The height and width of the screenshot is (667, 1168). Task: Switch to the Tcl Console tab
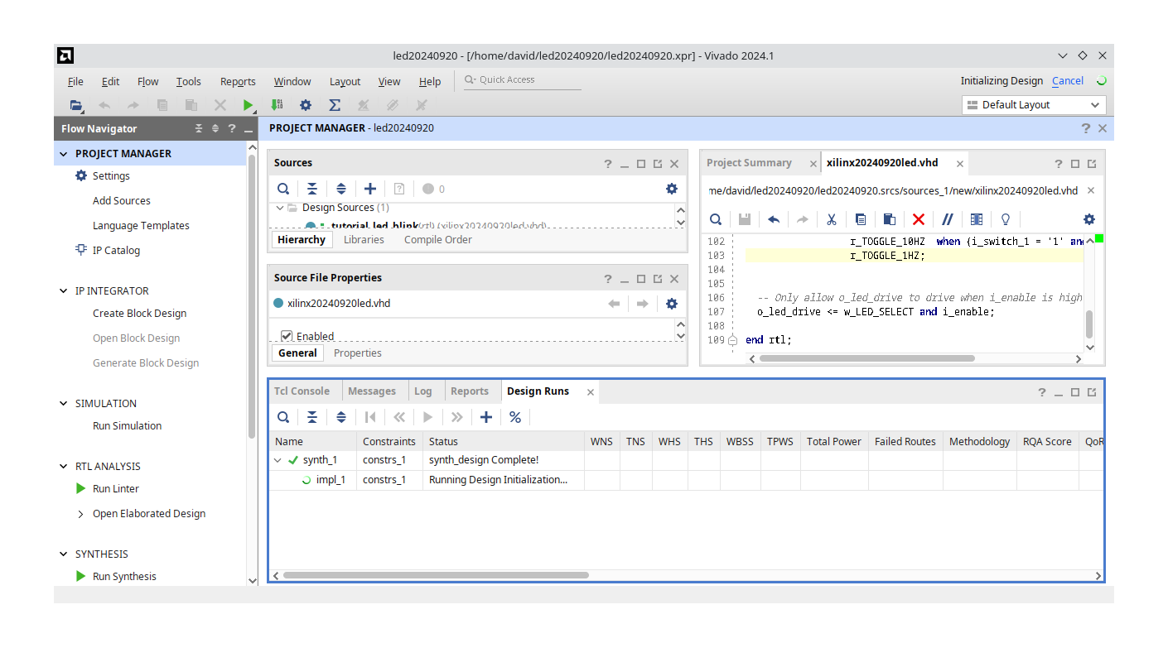click(303, 391)
